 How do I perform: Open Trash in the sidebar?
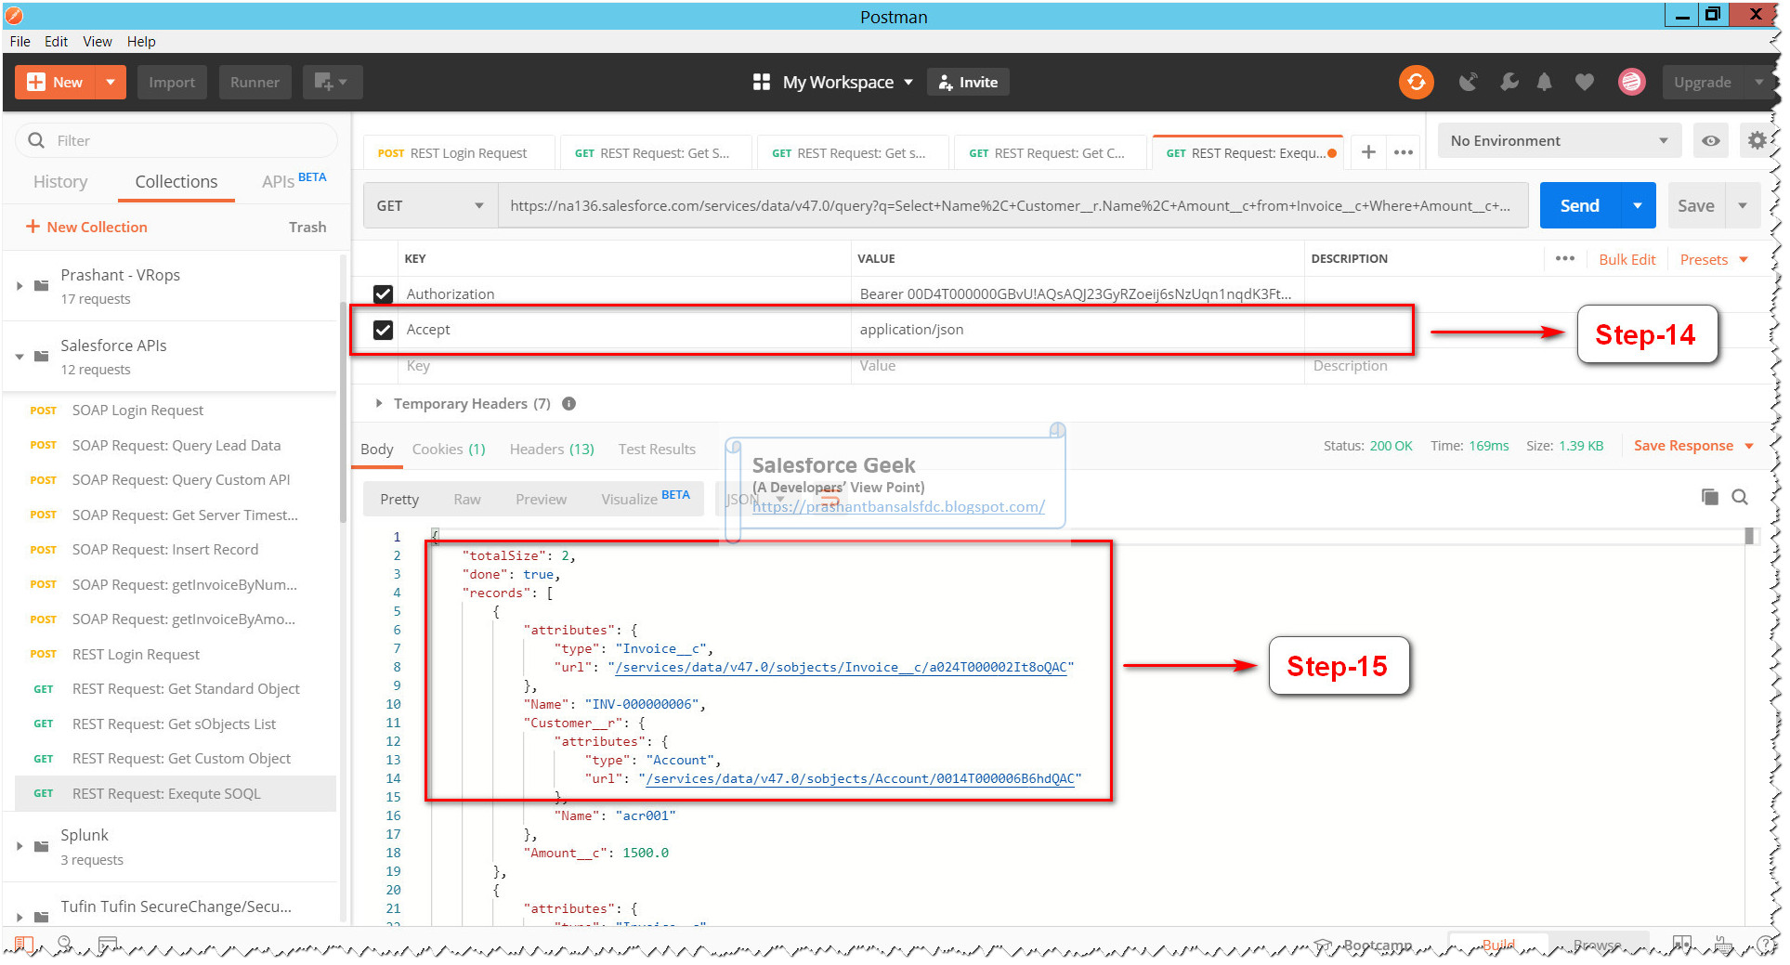[307, 227]
